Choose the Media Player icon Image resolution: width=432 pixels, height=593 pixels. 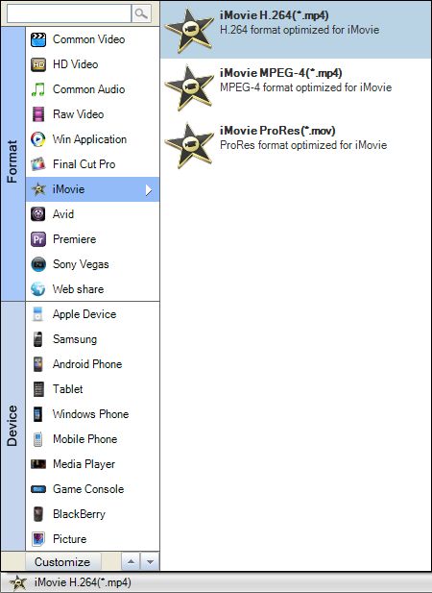pyautogui.click(x=38, y=464)
